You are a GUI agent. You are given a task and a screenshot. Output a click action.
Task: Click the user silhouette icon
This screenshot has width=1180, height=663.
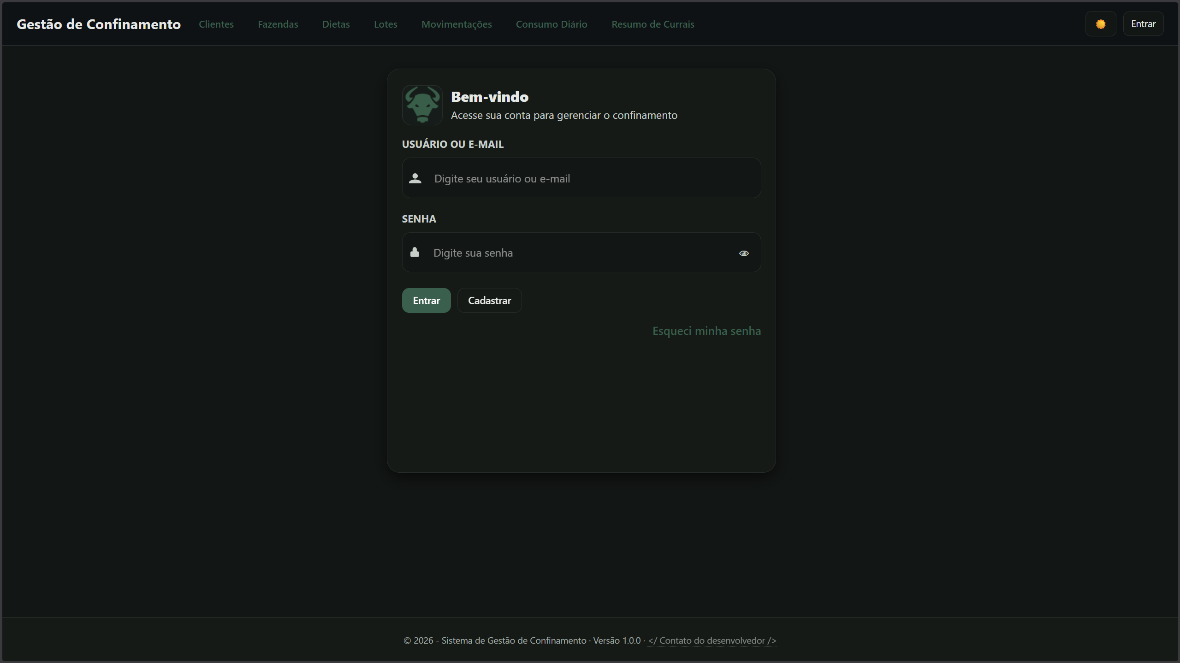pyautogui.click(x=415, y=178)
